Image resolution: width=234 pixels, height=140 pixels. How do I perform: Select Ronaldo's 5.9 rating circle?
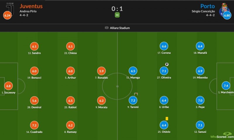pyautogui.click(x=101, y=71)
